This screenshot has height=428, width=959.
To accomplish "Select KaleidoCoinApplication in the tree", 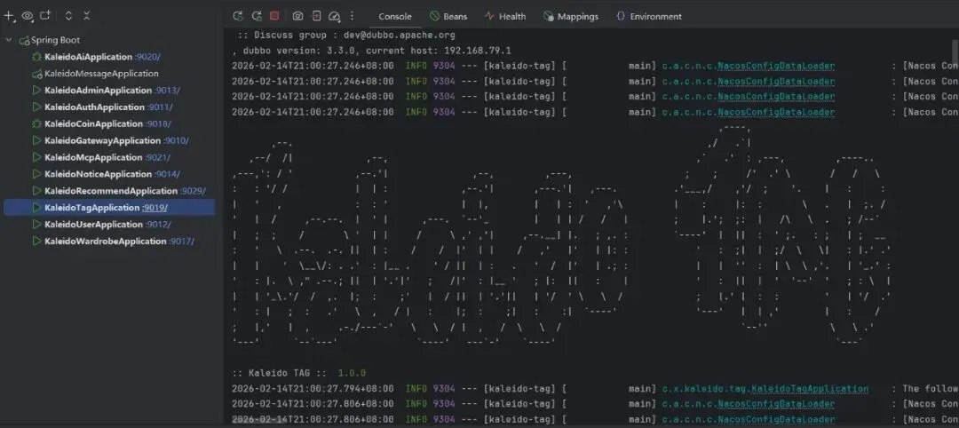I will [x=93, y=123].
